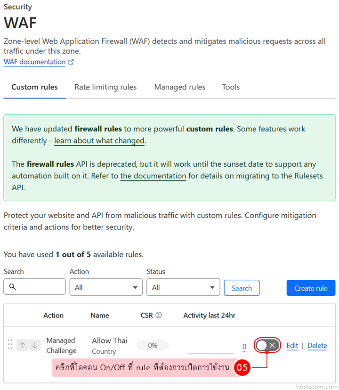Move the Allow Thai rule up
Viewport: 339px width, 390px height.
[x=22, y=345]
